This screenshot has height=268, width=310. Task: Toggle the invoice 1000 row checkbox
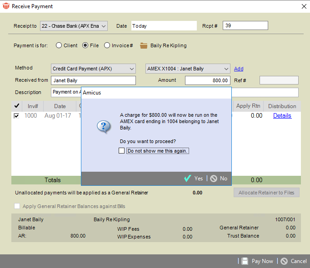tap(16, 116)
